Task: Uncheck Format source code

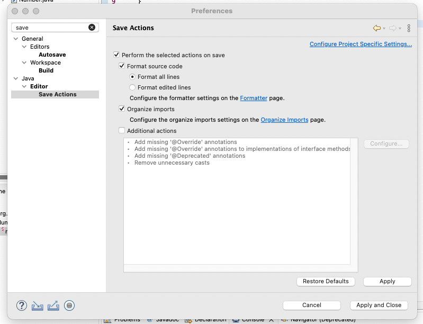Action: [122, 66]
